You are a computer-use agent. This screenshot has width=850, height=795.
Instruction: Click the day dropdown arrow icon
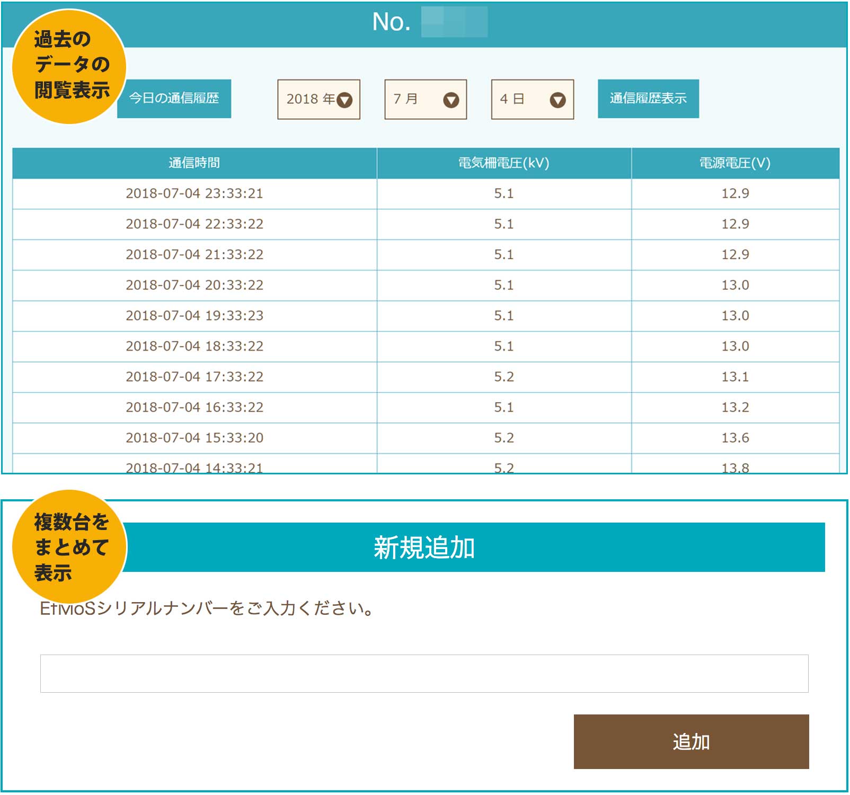click(557, 100)
